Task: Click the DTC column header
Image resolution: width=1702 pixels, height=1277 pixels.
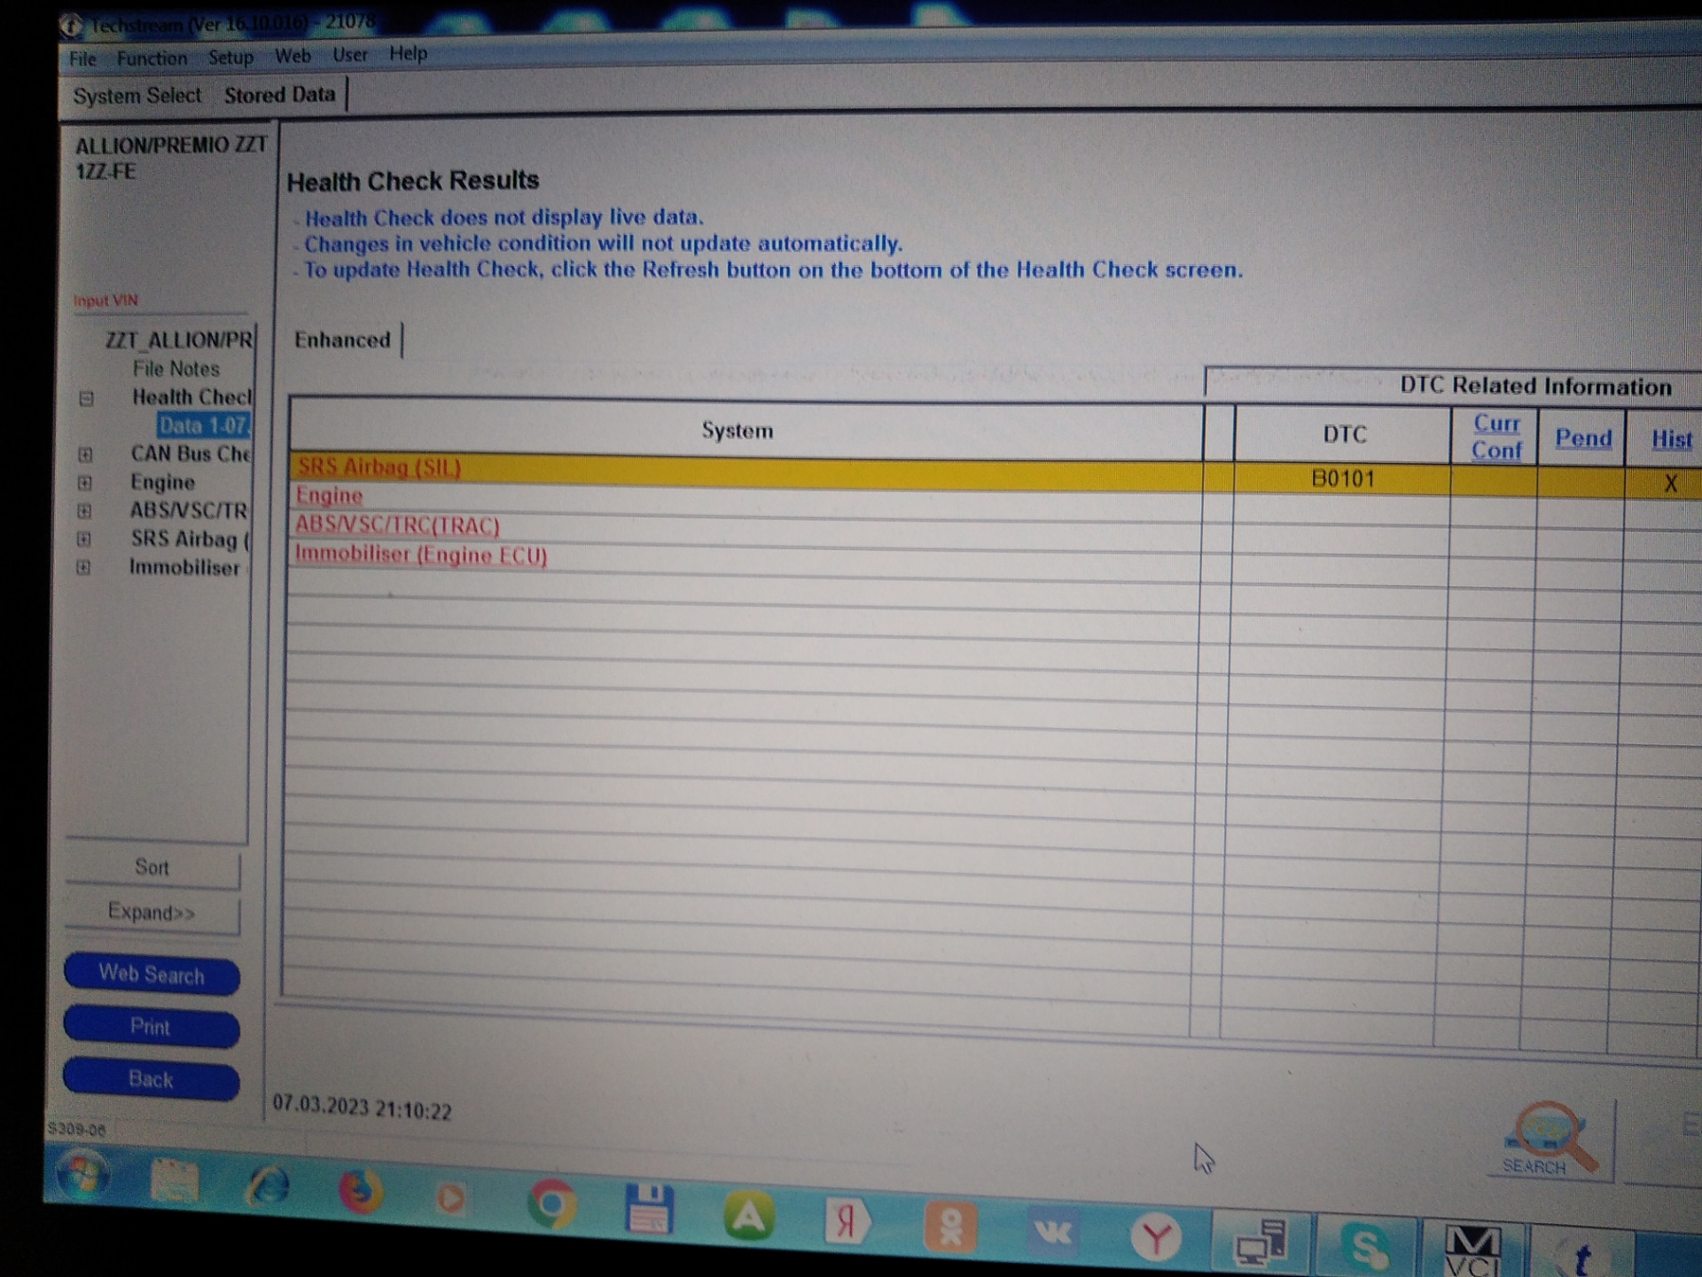Action: point(1344,435)
